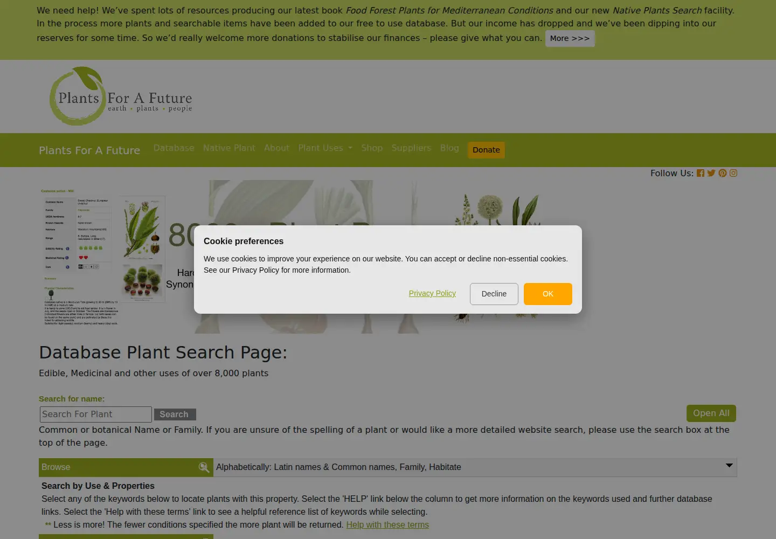Open the Blog menu item

point(449,148)
